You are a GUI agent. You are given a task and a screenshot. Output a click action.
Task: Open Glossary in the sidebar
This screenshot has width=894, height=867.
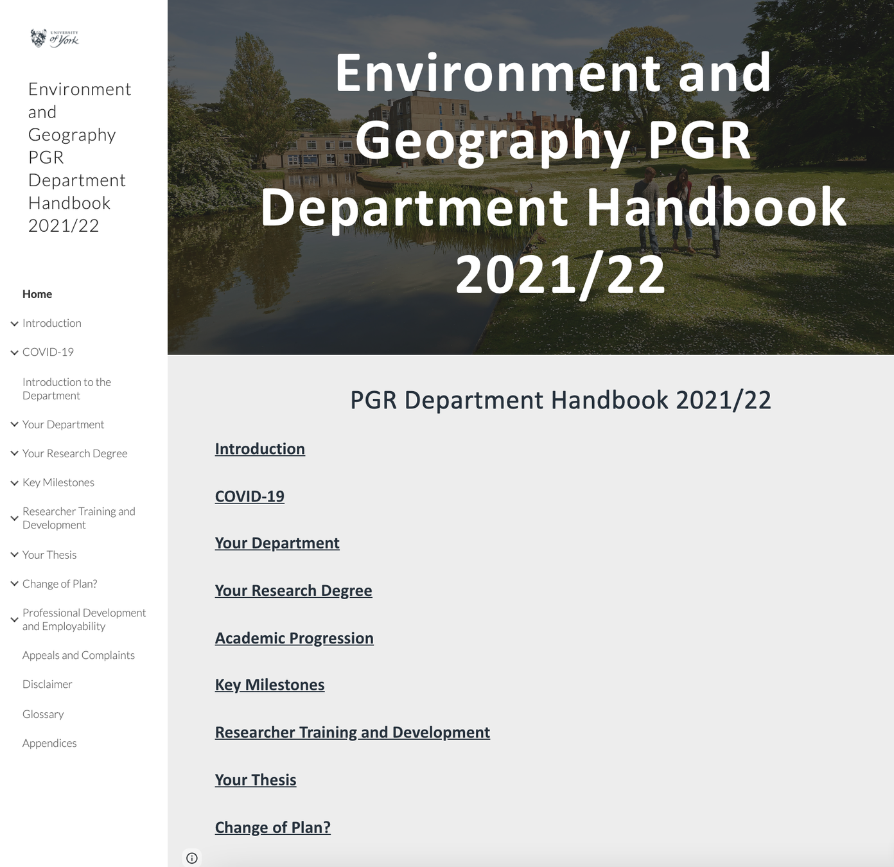click(43, 714)
